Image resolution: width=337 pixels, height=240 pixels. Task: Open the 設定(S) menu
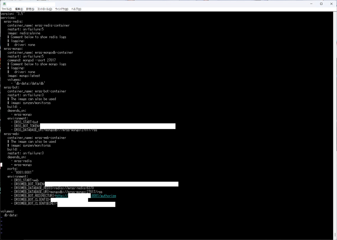pyautogui.click(x=30, y=9)
